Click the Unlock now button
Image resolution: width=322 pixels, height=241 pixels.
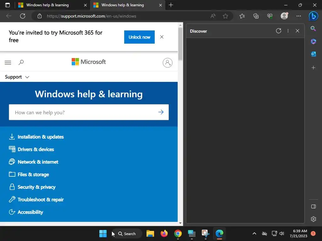(x=139, y=37)
